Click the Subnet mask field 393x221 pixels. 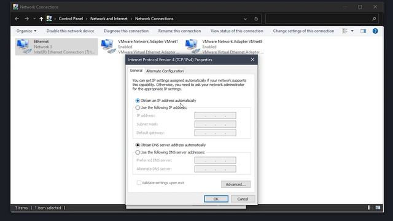click(x=216, y=124)
